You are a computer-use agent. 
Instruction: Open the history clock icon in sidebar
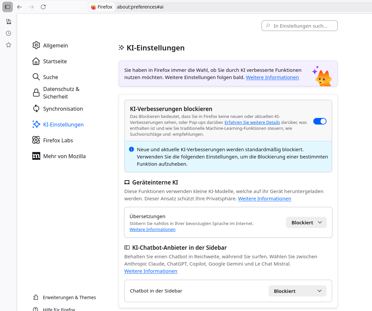9,33
